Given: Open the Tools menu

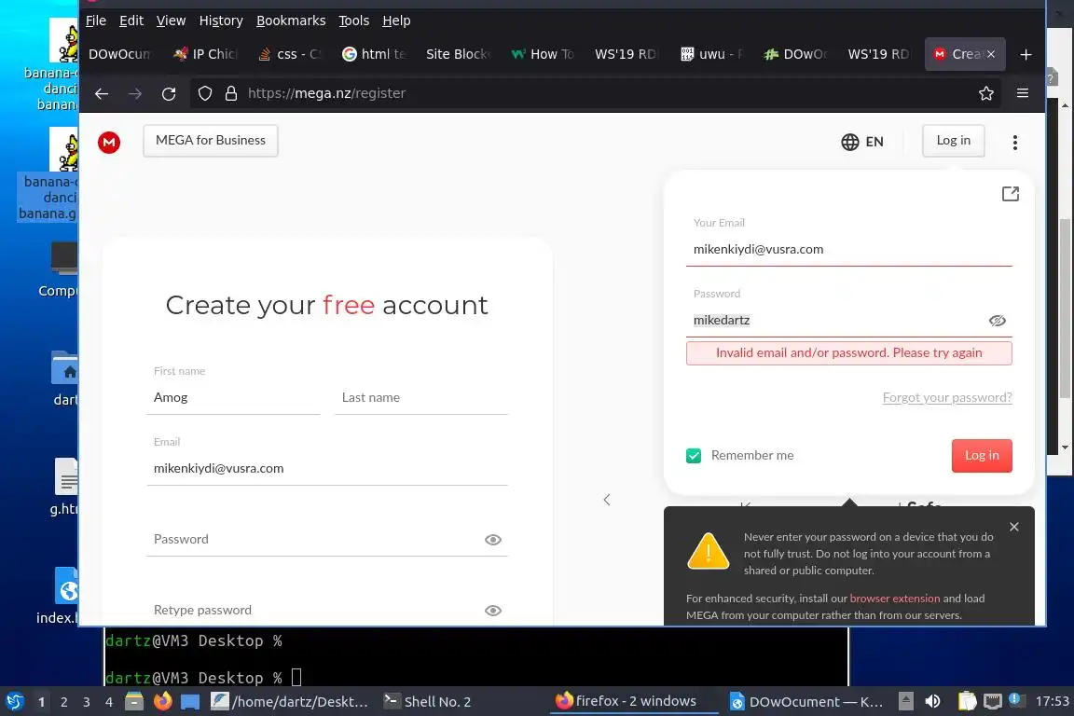Looking at the screenshot, I should coord(353,21).
